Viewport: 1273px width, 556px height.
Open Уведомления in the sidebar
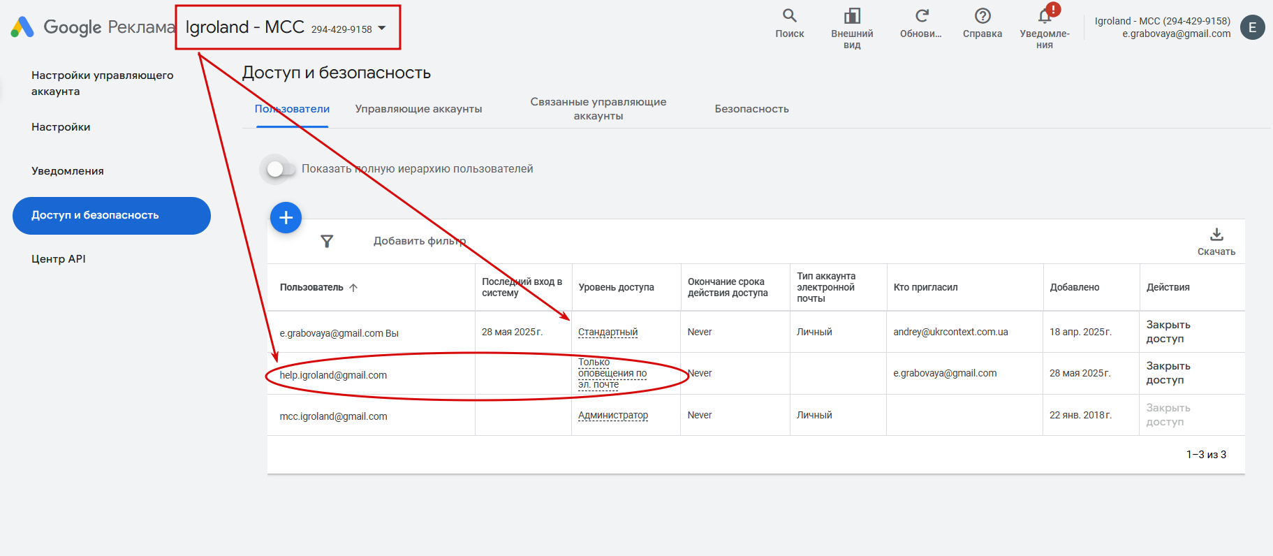(68, 171)
